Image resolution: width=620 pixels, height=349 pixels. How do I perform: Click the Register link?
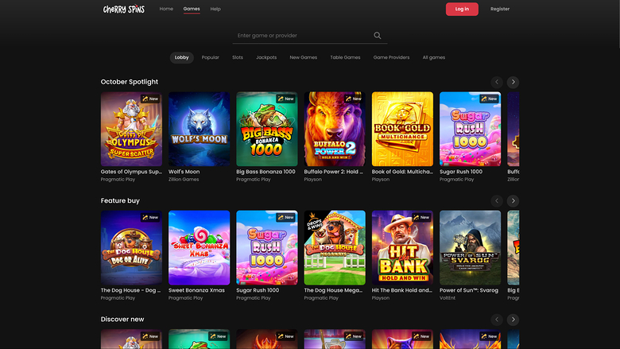tap(500, 10)
